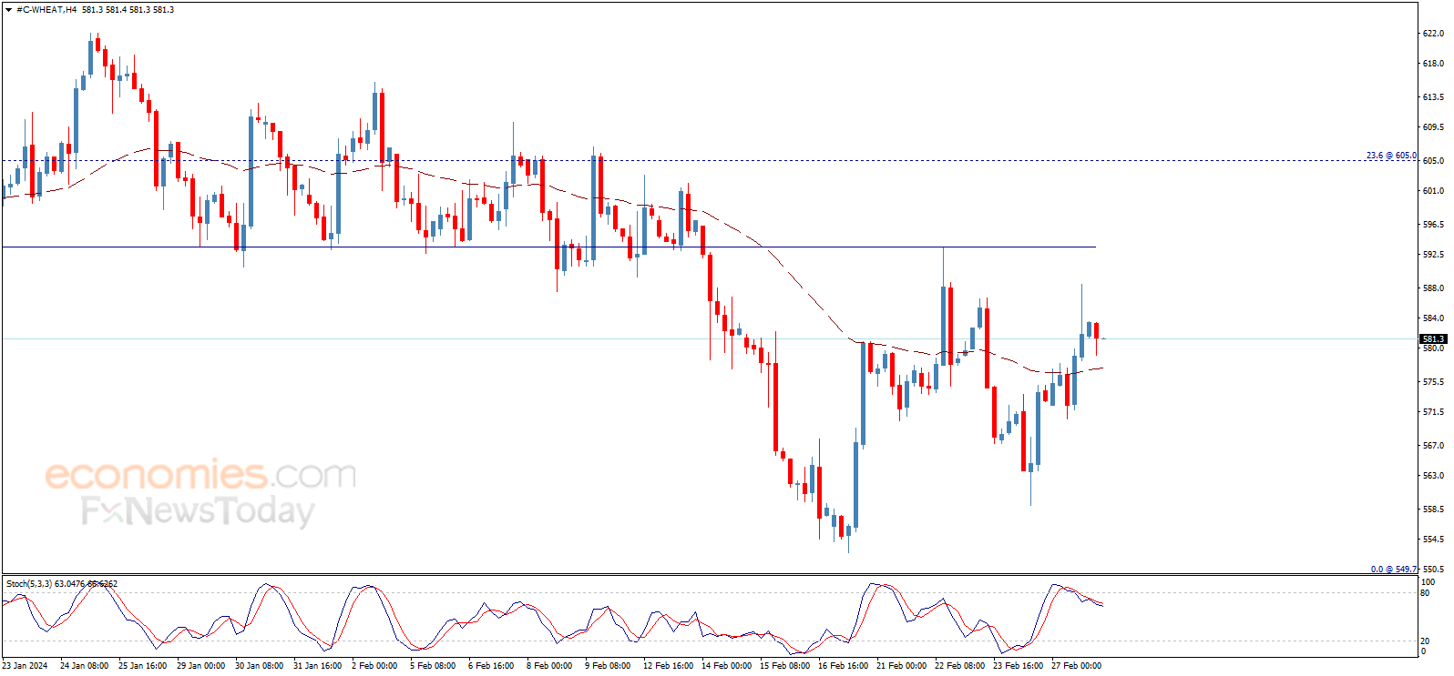Click the 25 Jan 16:00 time label
This screenshot has width=1454, height=676.
pos(142,666)
